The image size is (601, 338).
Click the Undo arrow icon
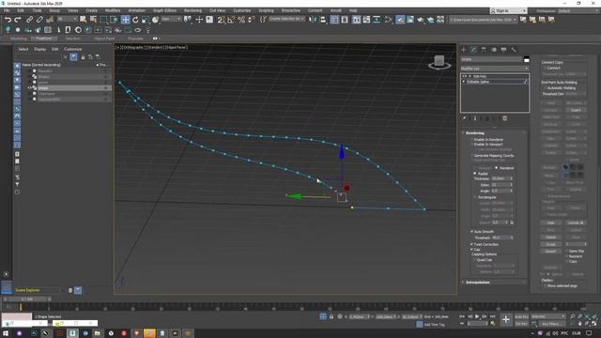pos(8,19)
